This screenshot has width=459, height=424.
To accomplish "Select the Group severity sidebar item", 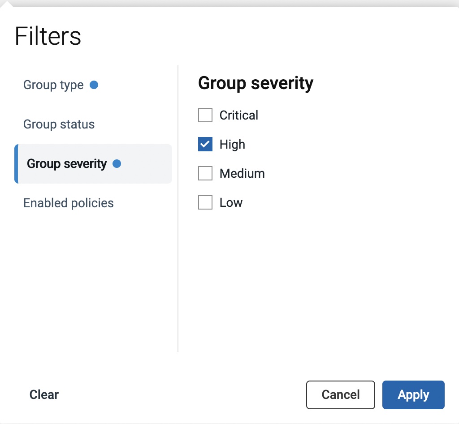I will [x=67, y=164].
